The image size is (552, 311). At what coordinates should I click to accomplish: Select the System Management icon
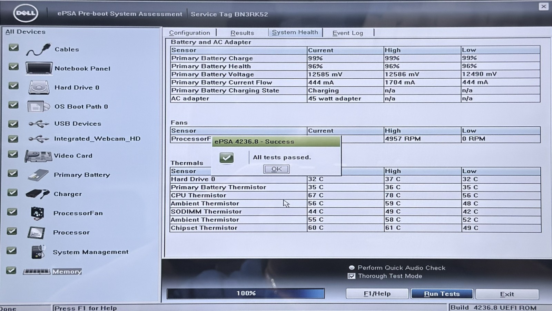38,252
